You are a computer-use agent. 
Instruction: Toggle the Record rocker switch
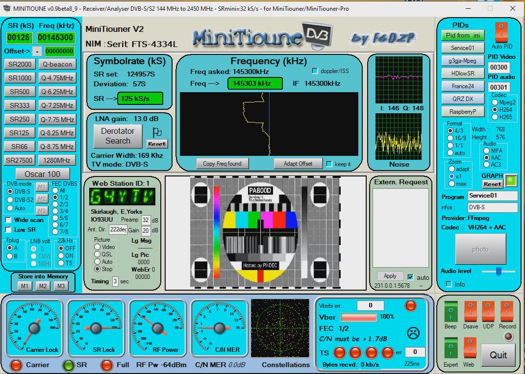(507, 311)
